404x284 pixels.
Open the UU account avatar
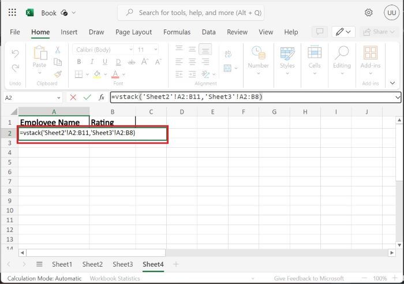point(391,13)
